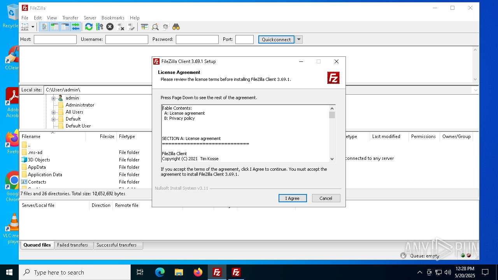This screenshot has width=498, height=280.
Task: Select the Contacts folder
Action: pos(37,182)
